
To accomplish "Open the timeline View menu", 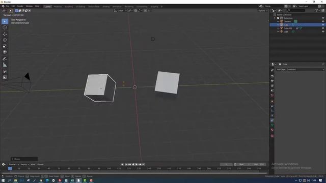I will [33, 164].
